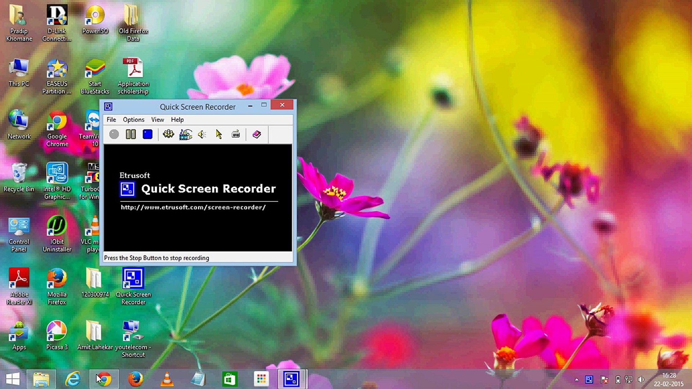
Task: Open the File menu
Action: coord(111,120)
